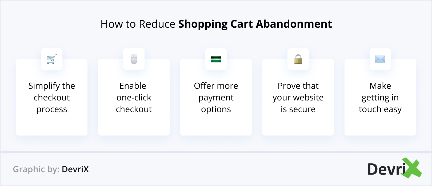Click "How to Reduce" in the heading

(138, 24)
